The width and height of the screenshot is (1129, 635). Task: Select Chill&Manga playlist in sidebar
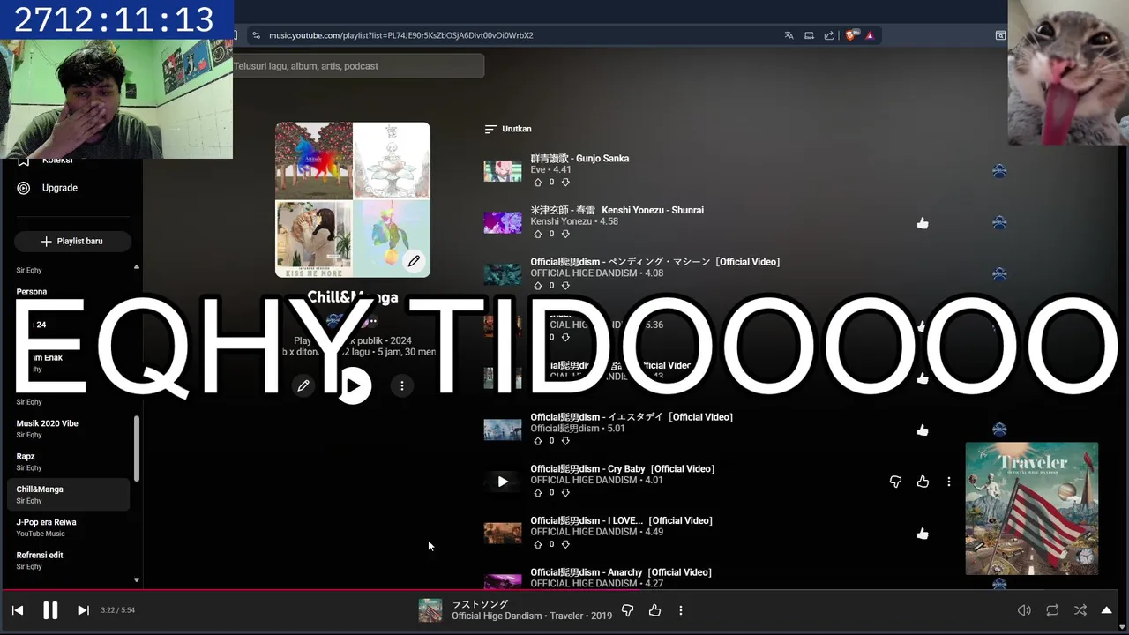[x=67, y=494]
